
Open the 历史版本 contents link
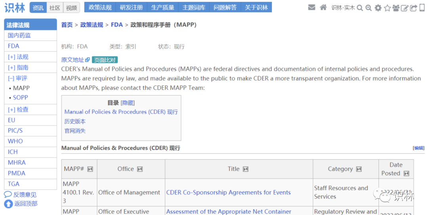click(x=75, y=122)
